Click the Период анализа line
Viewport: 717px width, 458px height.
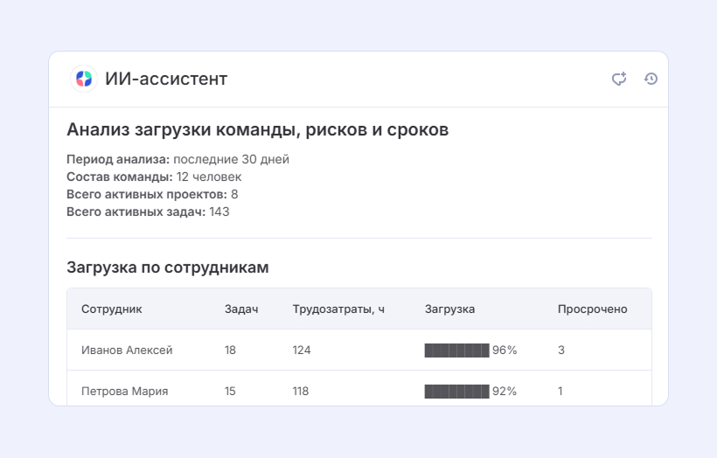pos(178,159)
